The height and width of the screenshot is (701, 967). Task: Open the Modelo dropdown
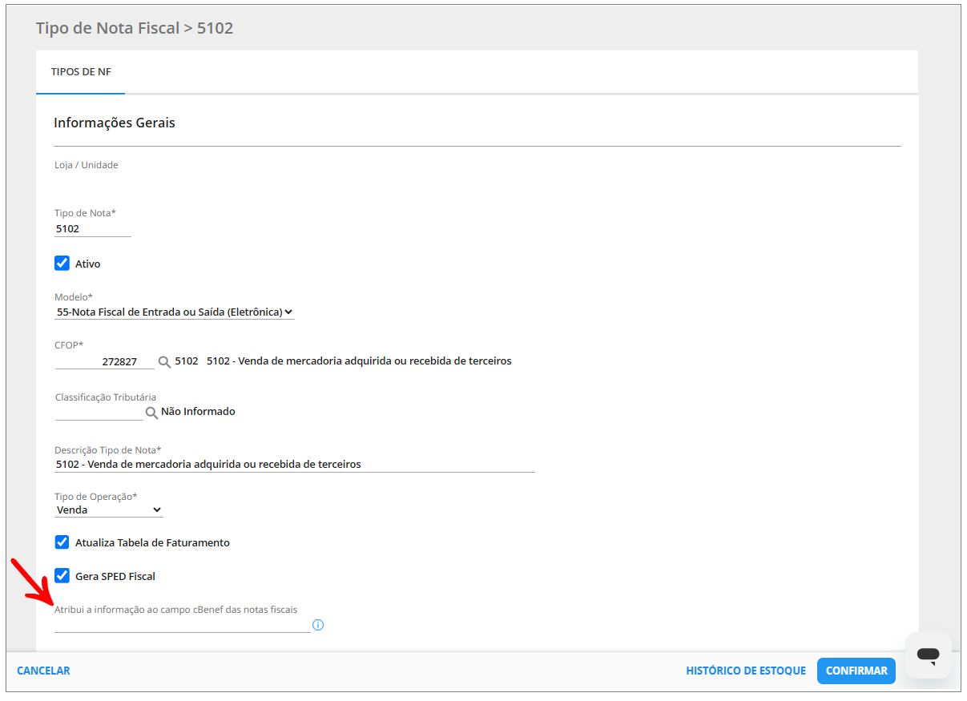(175, 312)
